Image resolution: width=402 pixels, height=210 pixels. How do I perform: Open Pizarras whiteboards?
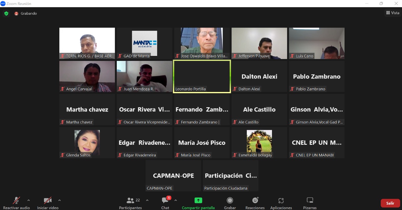point(310,203)
